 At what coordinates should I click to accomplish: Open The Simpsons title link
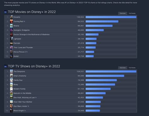[x=19, y=71]
